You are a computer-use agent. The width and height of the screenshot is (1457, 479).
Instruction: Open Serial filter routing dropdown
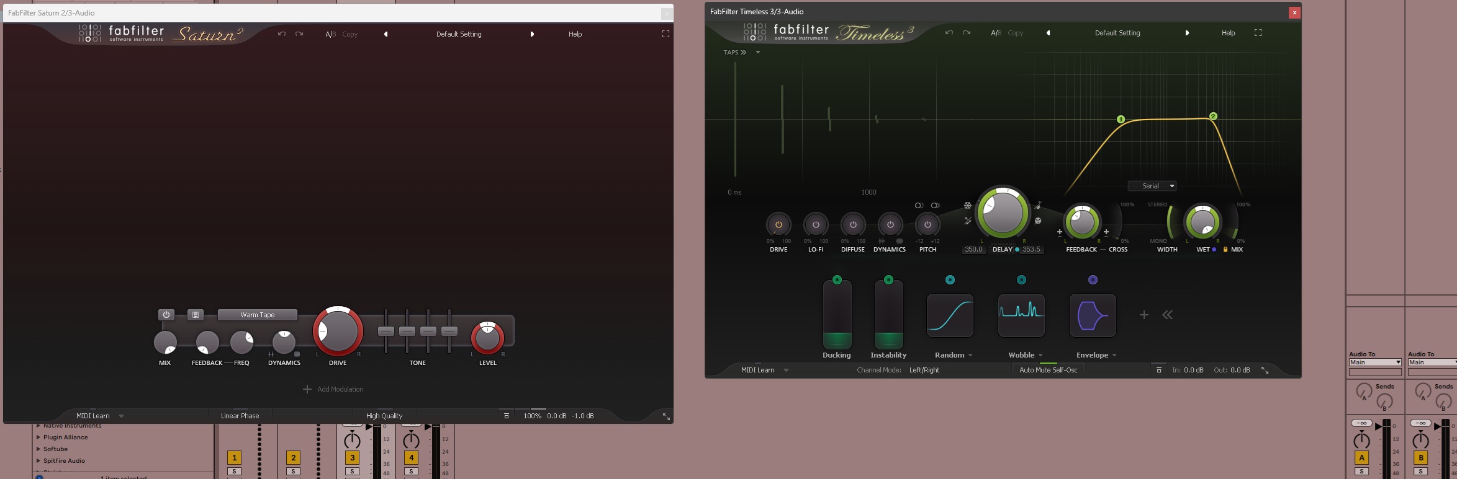1153,186
